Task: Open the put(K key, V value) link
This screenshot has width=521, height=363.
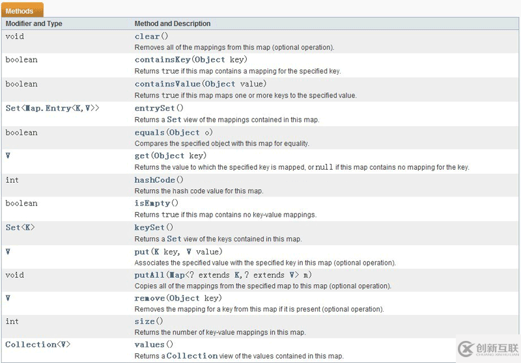Action: tap(142, 252)
